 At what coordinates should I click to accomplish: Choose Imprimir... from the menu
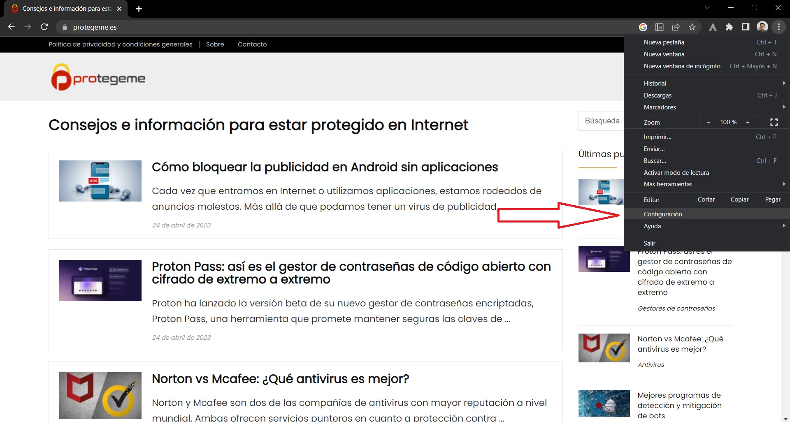pos(707,137)
